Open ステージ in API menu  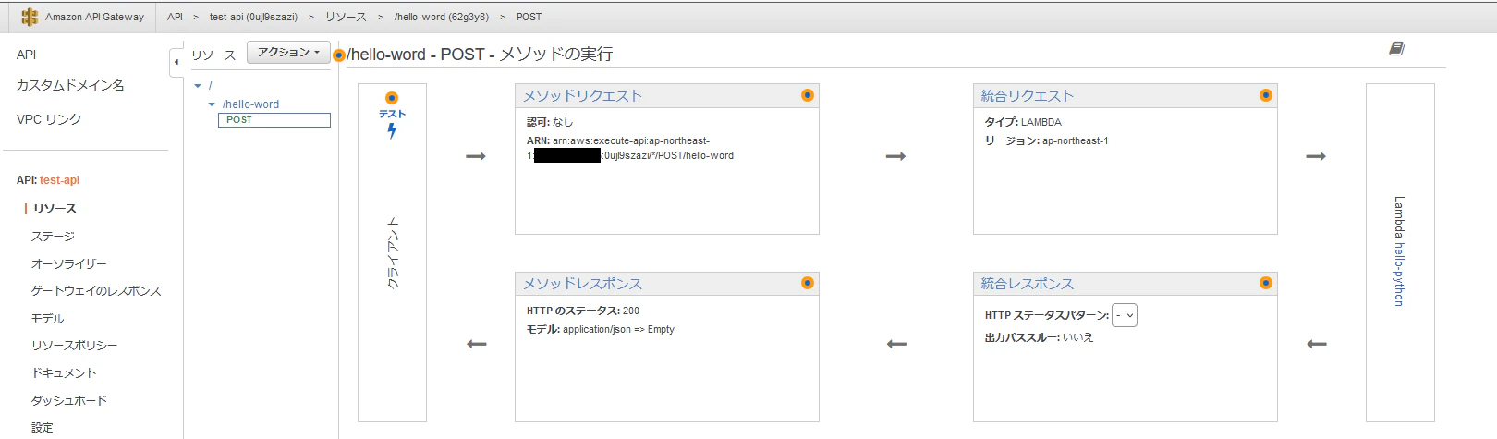[53, 237]
